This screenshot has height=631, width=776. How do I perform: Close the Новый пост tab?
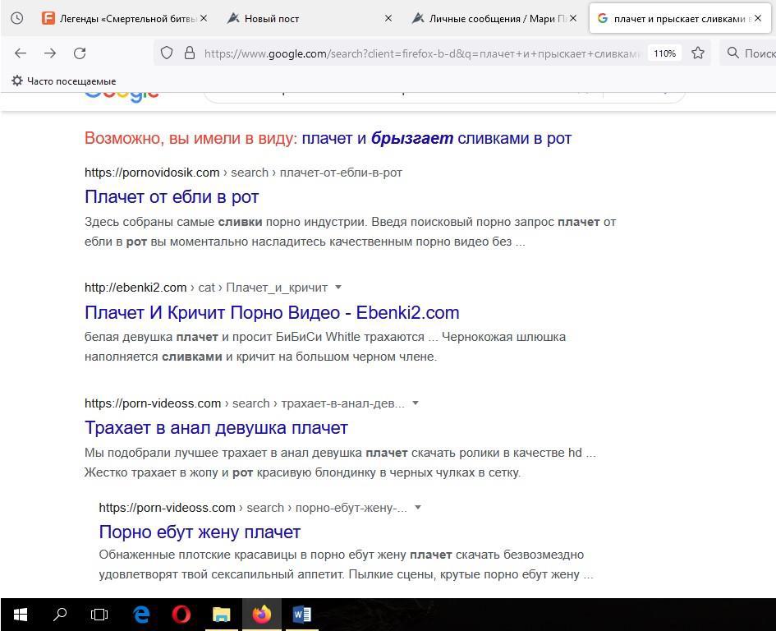(388, 18)
